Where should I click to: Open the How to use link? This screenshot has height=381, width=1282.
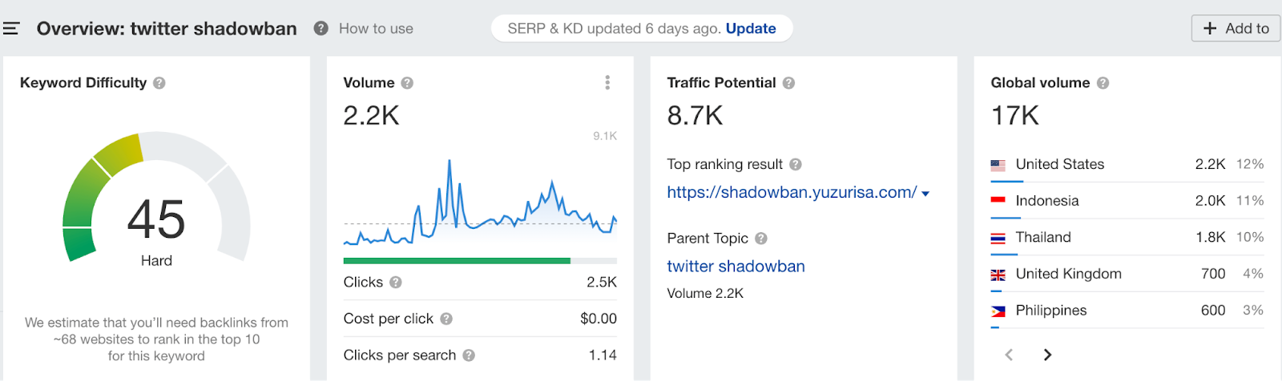click(x=376, y=29)
